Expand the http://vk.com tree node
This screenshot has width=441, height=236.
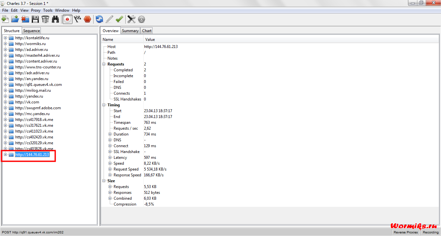point(5,102)
